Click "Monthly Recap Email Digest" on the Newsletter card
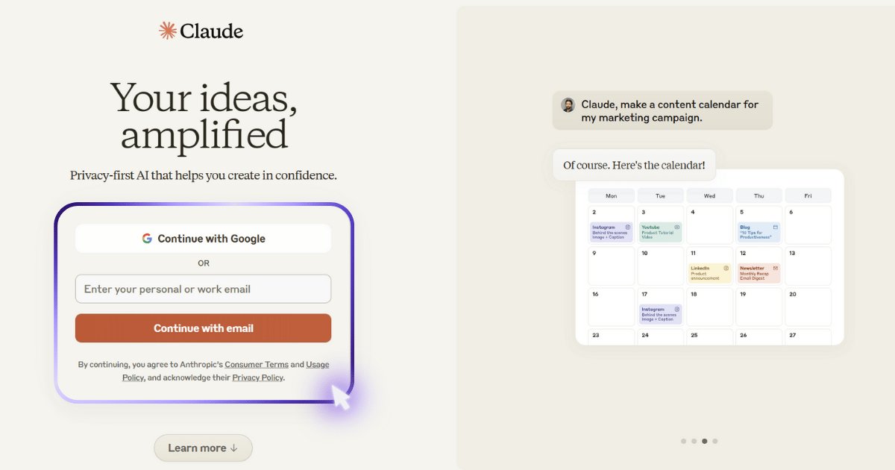Image resolution: width=895 pixels, height=470 pixels. [755, 276]
